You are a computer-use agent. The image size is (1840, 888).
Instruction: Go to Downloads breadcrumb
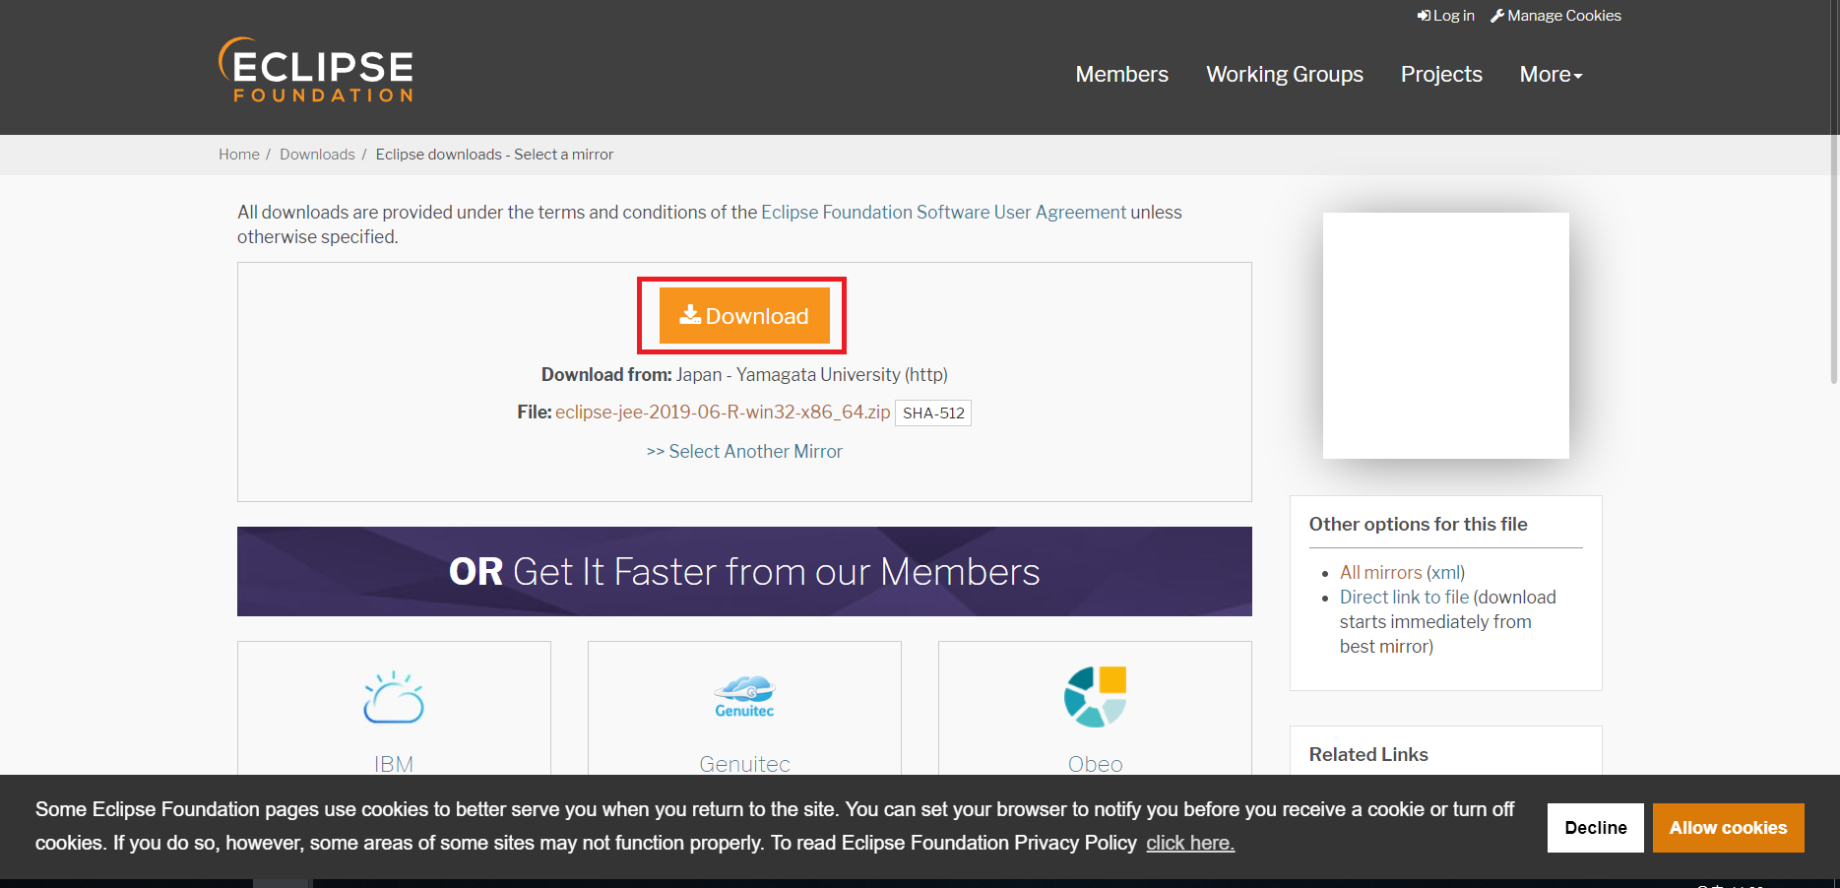317,155
